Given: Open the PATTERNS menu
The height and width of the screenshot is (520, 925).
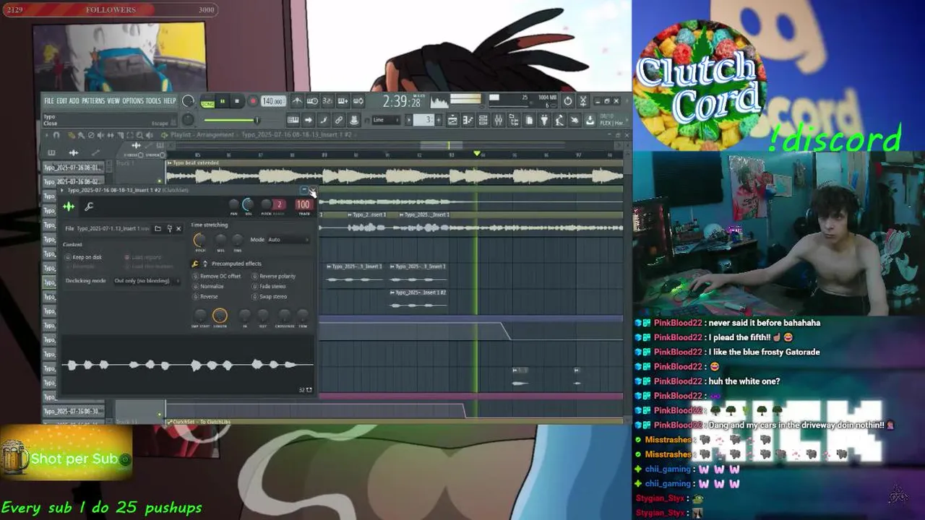Looking at the screenshot, I should point(93,101).
